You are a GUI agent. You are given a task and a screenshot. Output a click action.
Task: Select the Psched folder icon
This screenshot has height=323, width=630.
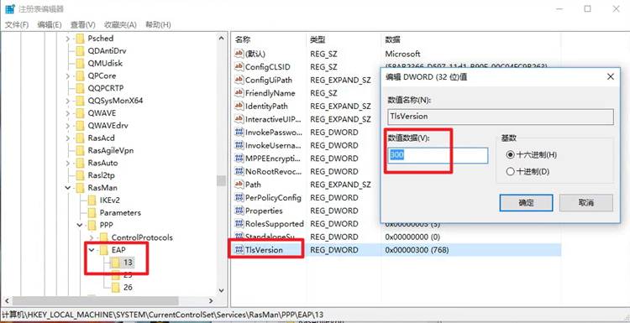tap(80, 38)
